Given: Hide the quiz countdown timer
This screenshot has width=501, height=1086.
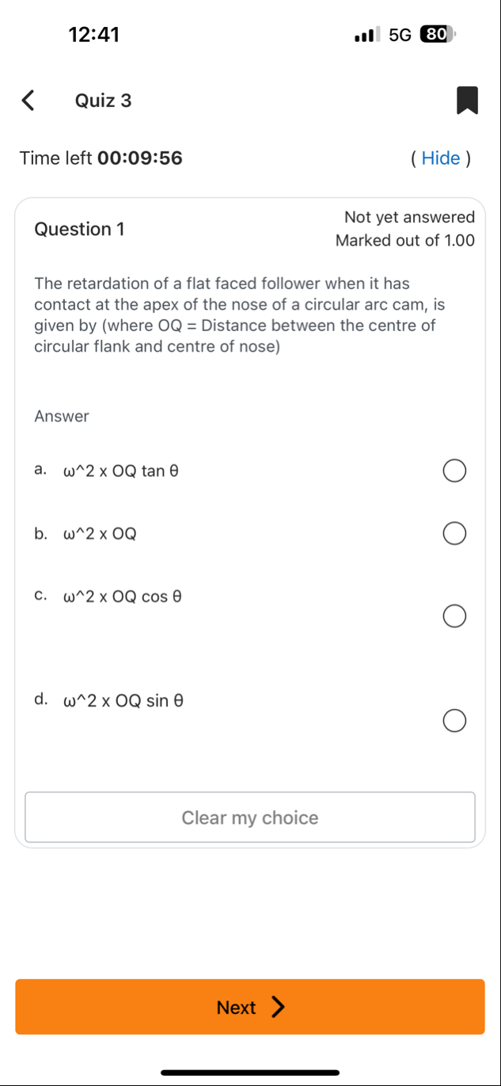Looking at the screenshot, I should tap(441, 158).
